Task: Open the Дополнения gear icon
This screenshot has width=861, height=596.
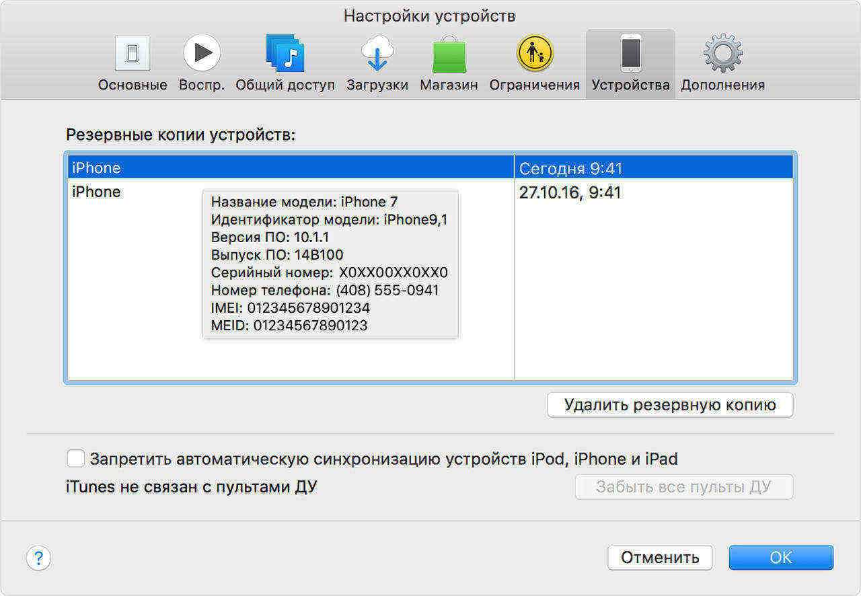Action: pos(722,54)
